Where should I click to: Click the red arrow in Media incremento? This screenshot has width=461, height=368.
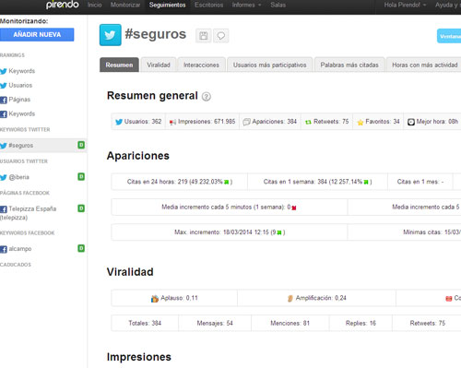(294, 208)
